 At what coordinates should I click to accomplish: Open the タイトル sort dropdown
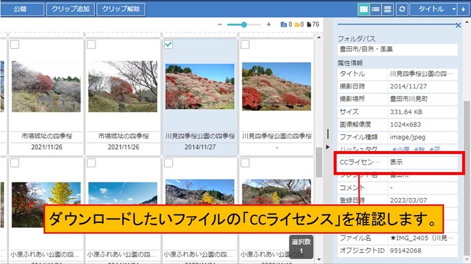tap(433, 10)
